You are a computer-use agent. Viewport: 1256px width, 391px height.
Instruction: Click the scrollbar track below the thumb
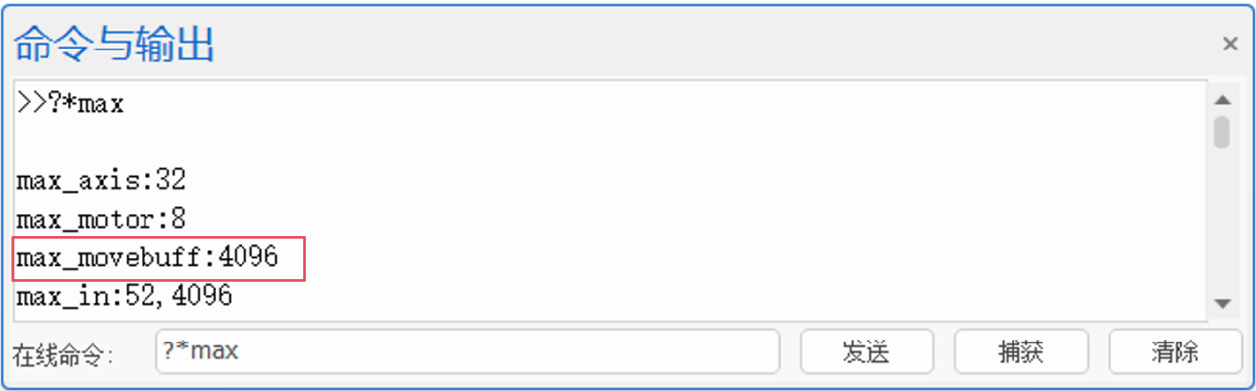[1222, 220]
